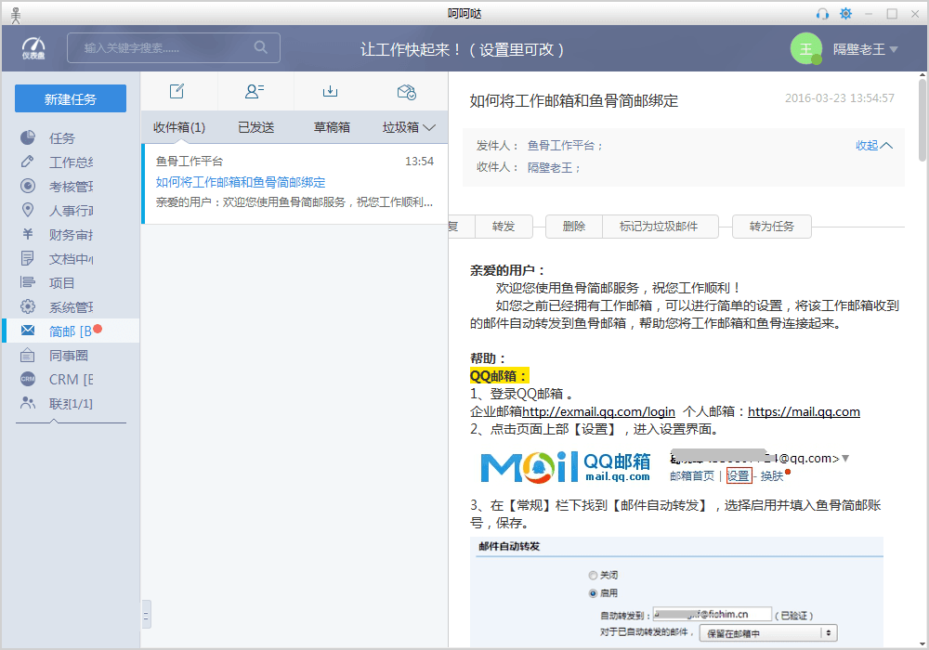Click the 新建任务 button

pyautogui.click(x=71, y=99)
